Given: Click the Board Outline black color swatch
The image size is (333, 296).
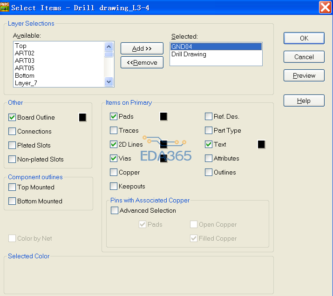Looking at the screenshot, I should coord(82,117).
